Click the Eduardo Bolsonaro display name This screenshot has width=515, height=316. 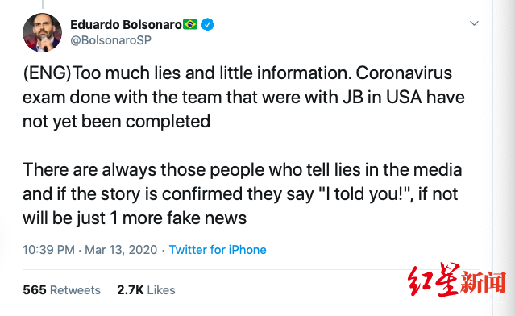click(x=126, y=25)
